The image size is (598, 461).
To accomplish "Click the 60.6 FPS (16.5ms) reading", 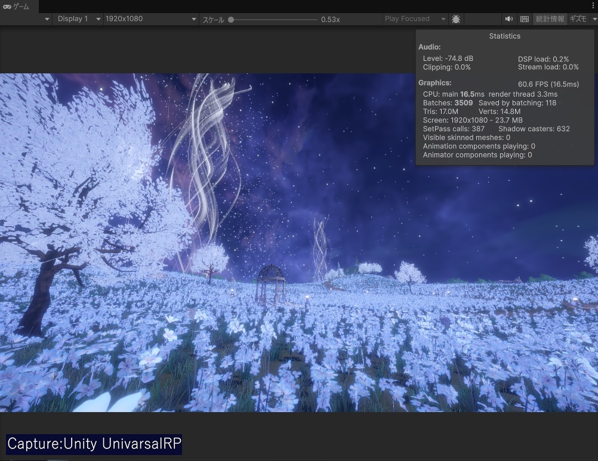I will click(x=548, y=84).
